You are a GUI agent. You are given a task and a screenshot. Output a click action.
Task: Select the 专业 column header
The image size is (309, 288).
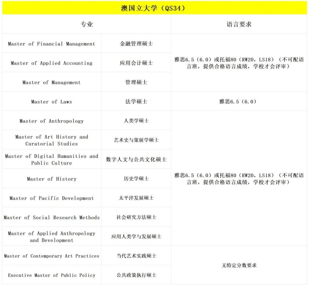coord(87,24)
